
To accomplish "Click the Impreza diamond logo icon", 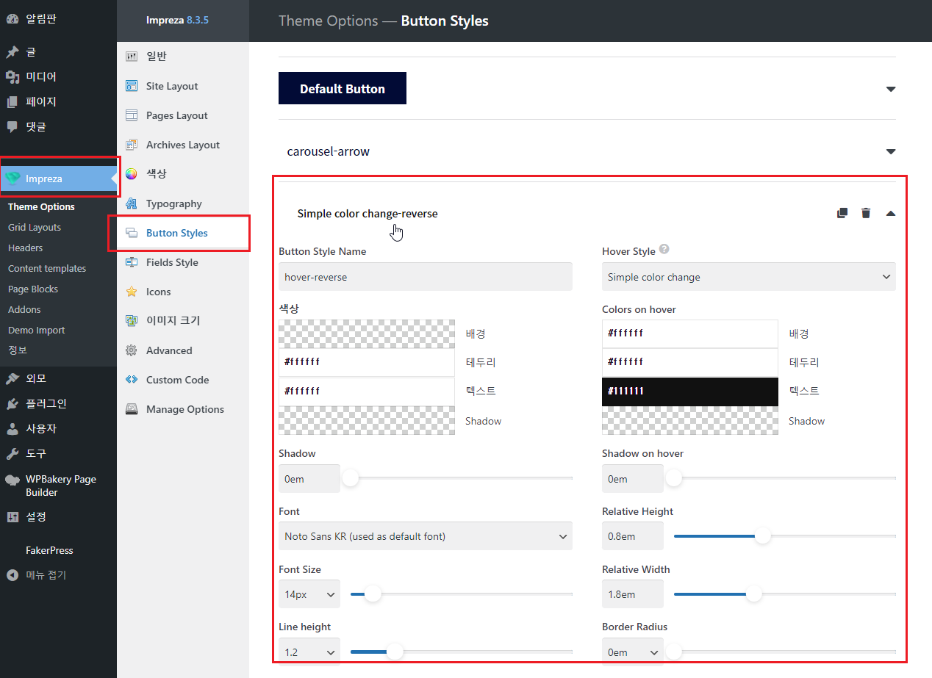I will click(12, 178).
